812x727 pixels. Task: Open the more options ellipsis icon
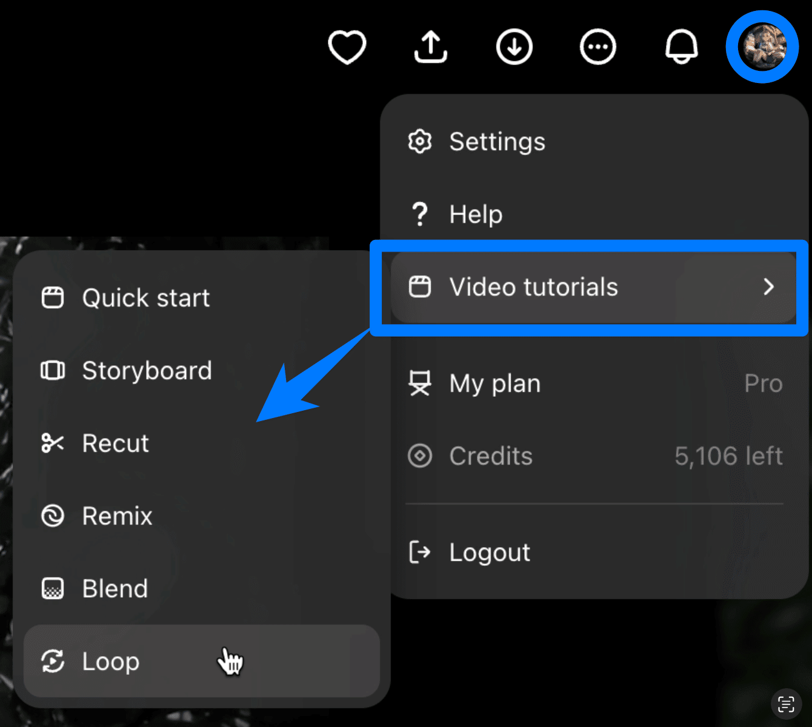tap(597, 47)
